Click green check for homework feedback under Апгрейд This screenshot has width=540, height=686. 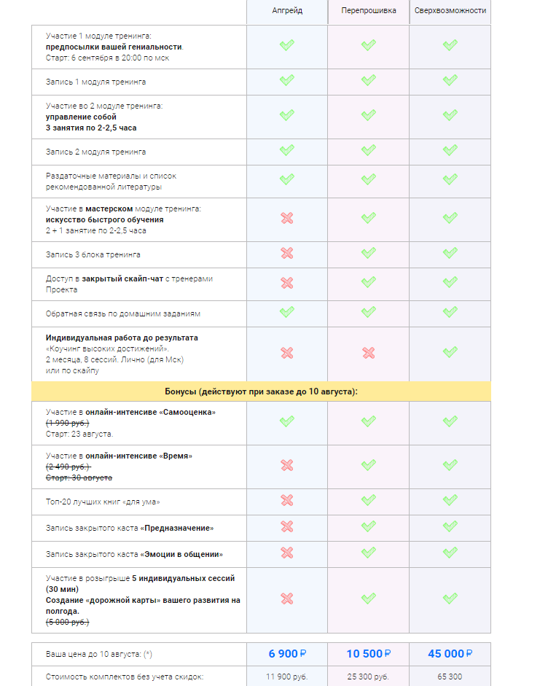[x=287, y=312]
